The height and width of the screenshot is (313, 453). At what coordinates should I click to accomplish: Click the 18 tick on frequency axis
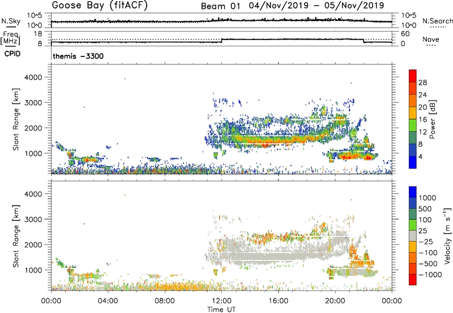tap(38, 34)
